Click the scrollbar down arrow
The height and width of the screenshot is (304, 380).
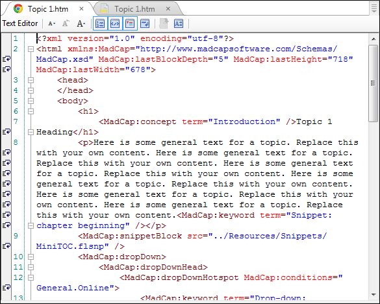click(x=374, y=294)
